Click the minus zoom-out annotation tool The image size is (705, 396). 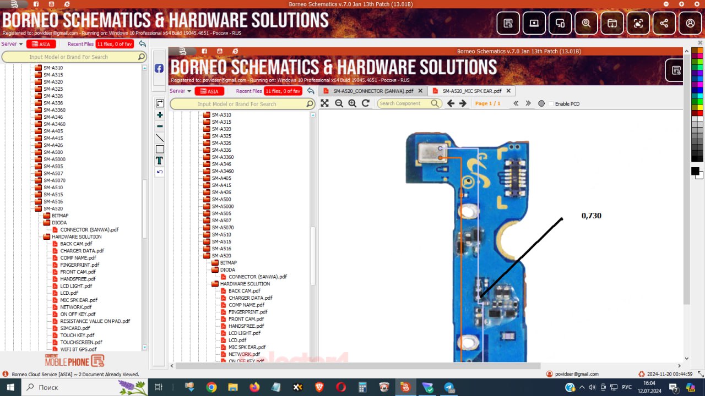[159, 127]
